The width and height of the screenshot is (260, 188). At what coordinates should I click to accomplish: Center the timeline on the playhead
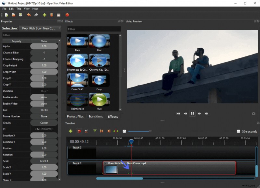(116, 132)
